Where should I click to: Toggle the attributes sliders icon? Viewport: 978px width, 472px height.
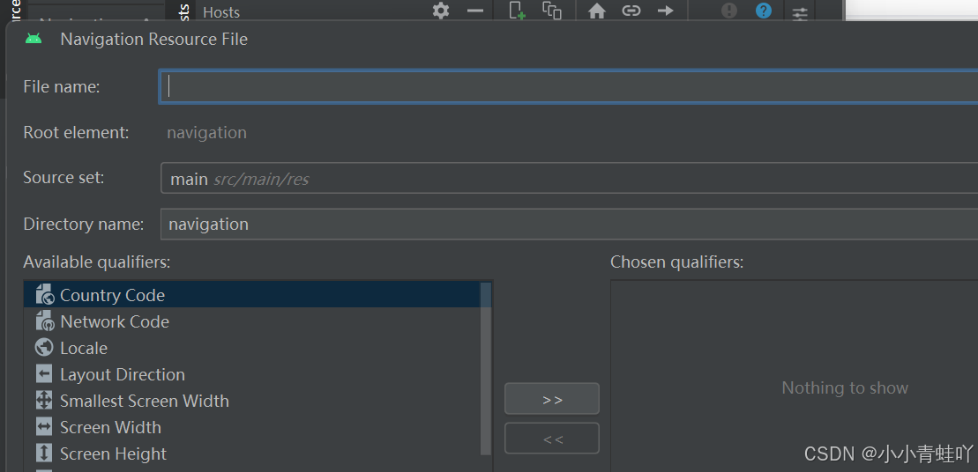[800, 13]
